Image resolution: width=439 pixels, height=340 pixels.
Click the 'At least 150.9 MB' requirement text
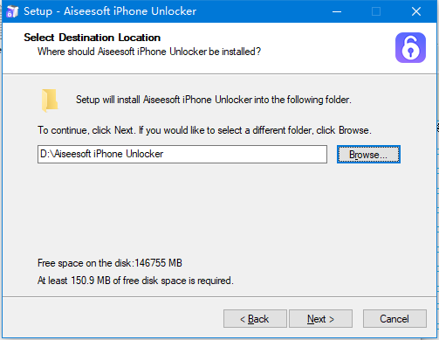point(135,281)
